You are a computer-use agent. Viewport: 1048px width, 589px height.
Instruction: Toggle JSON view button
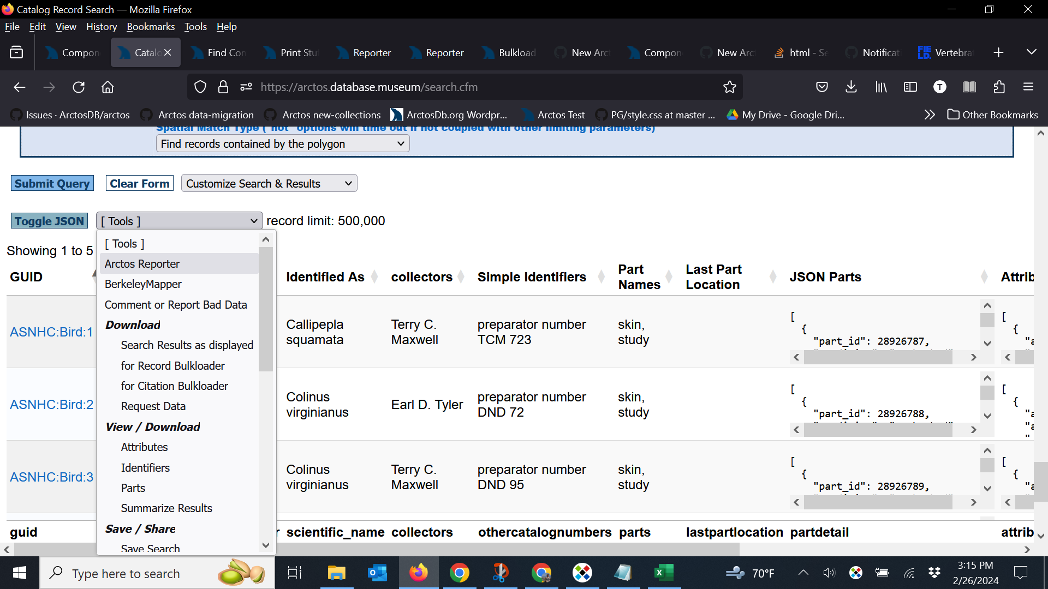coord(49,221)
